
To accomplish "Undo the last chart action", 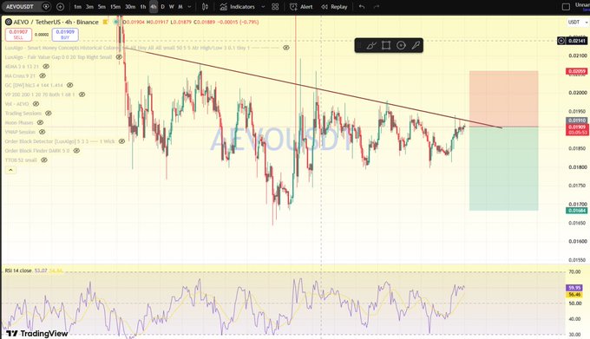I will [x=362, y=7].
